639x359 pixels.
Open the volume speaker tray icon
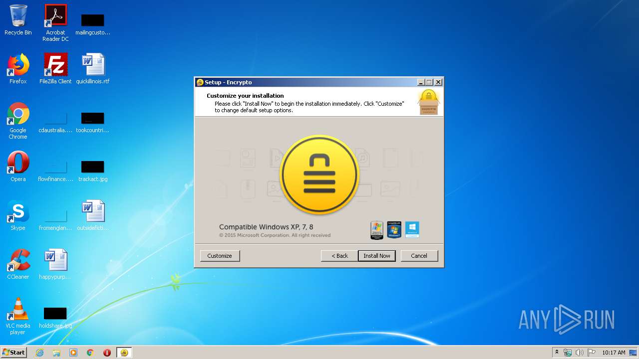[580, 353]
